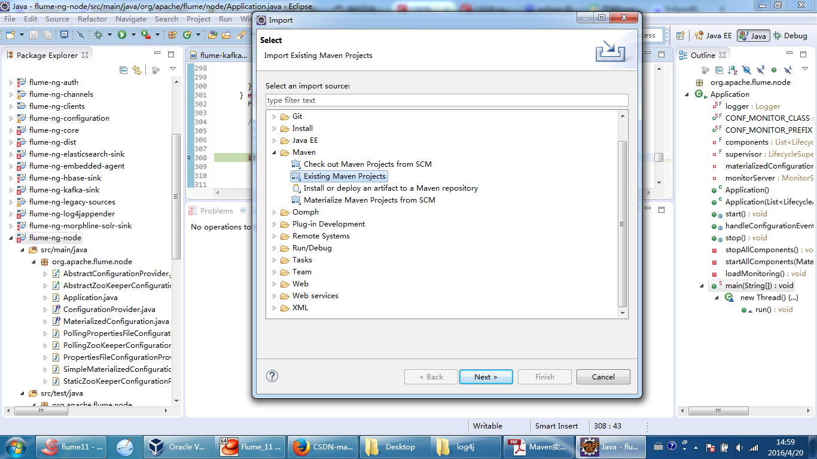
Task: Toggle Hide Static members icon in Outline
Action: tap(760, 70)
